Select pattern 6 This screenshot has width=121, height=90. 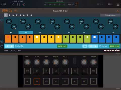pyautogui.click(x=24, y=15)
